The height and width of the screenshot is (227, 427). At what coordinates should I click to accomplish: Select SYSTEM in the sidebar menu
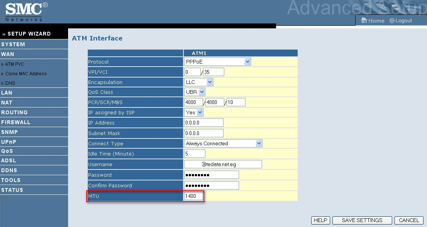[13, 44]
